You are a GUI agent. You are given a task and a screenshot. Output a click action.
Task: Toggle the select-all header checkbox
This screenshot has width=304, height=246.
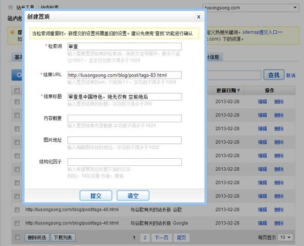coord(17,91)
